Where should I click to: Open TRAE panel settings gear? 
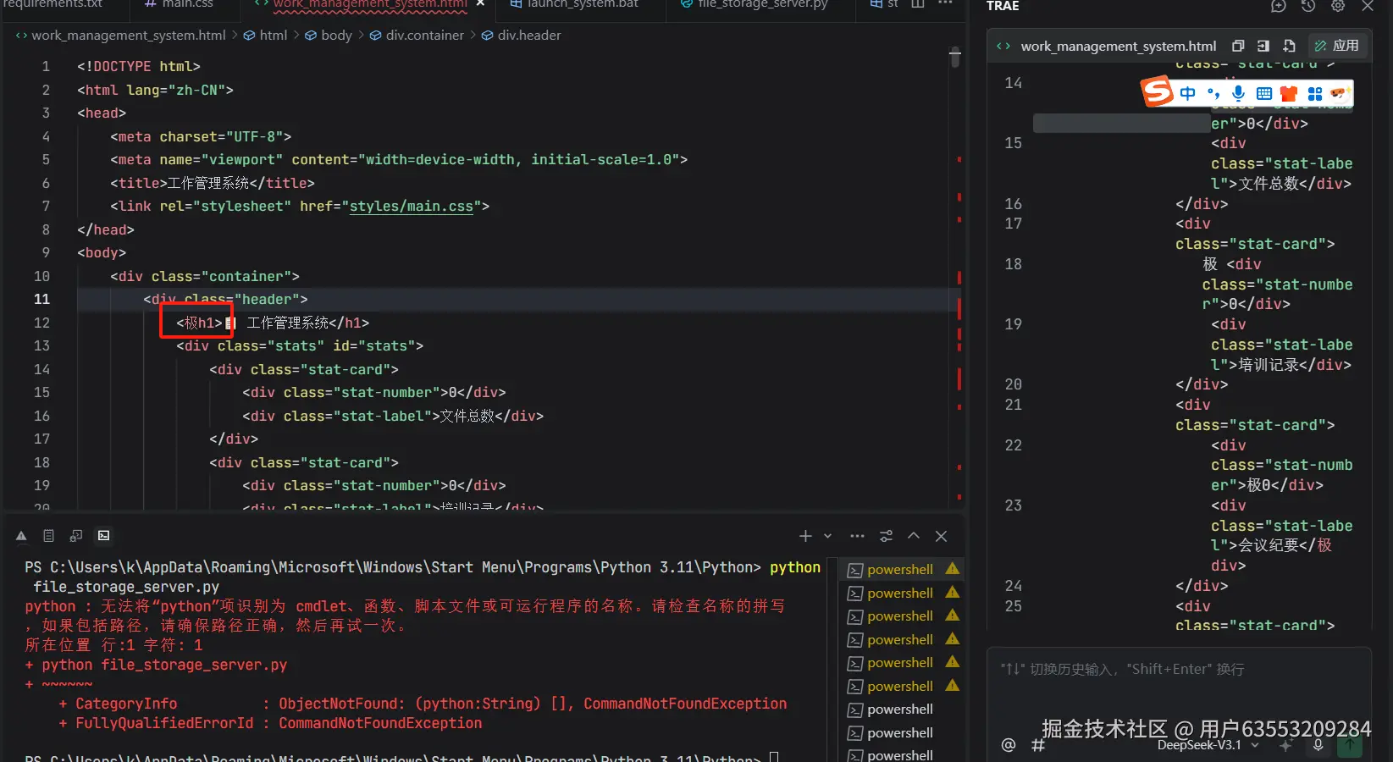(x=1338, y=6)
